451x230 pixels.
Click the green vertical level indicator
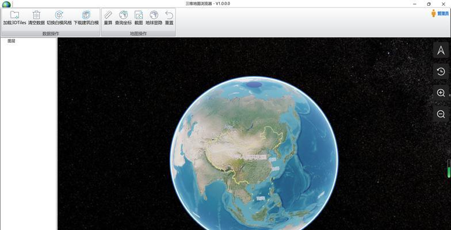point(449,168)
